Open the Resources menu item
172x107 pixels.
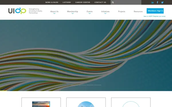(138, 11)
